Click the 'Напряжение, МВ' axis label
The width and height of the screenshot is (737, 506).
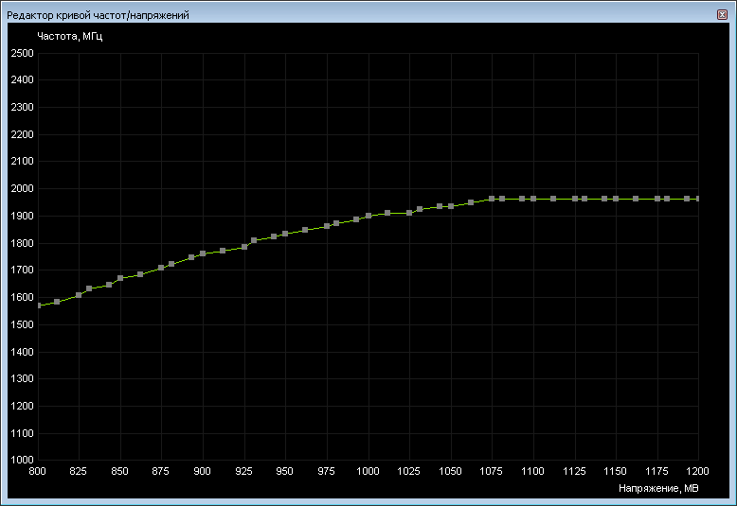pos(658,489)
